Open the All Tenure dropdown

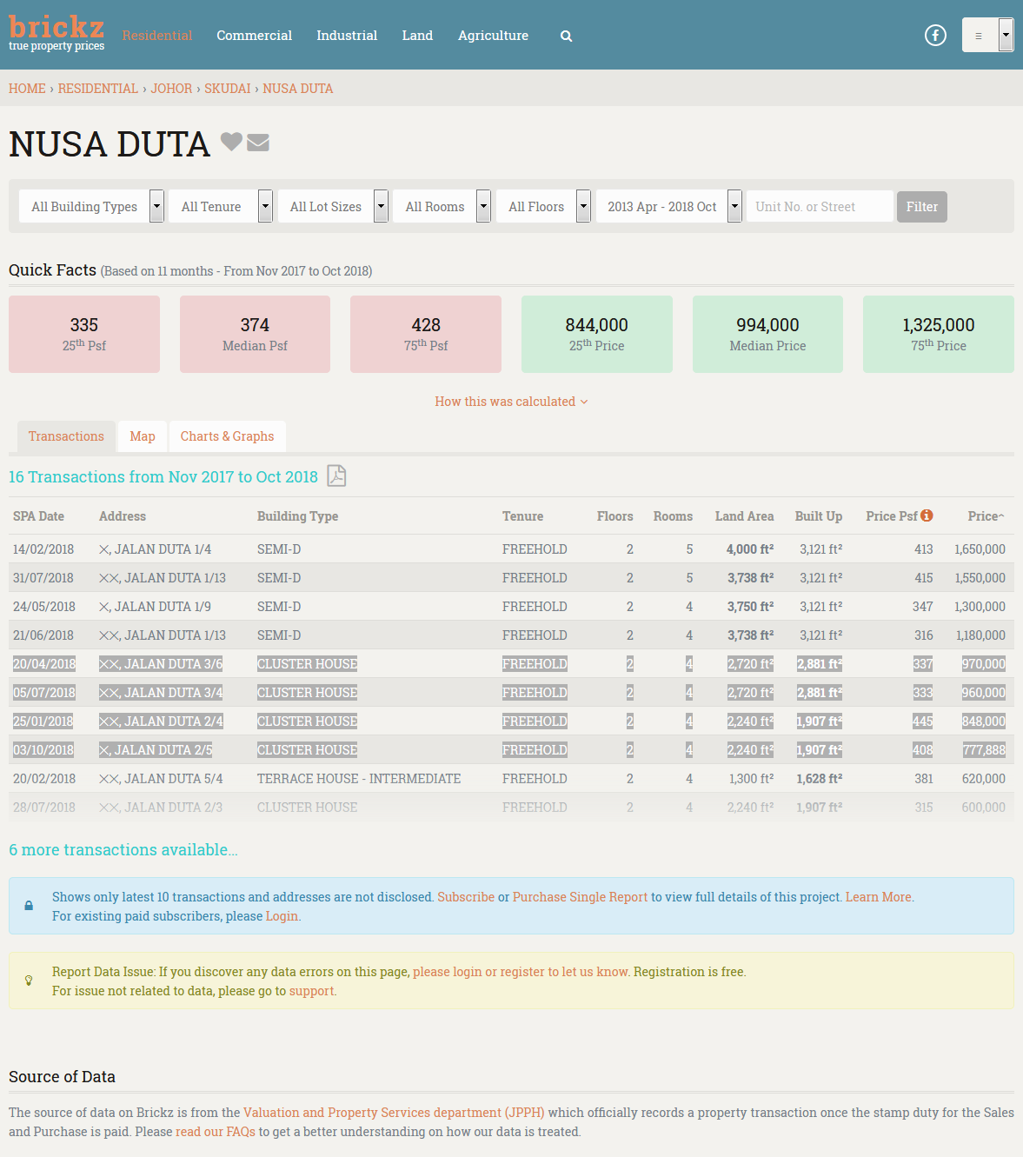[221, 207]
